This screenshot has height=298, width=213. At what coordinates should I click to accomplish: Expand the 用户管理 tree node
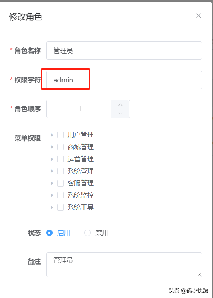coord(52,135)
